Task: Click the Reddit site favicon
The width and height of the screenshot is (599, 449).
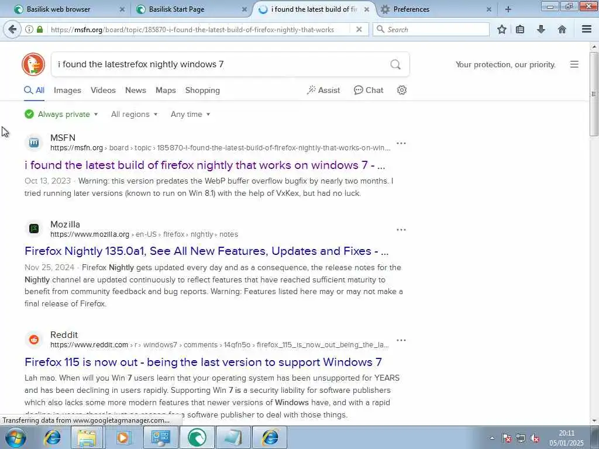Action: (34, 340)
